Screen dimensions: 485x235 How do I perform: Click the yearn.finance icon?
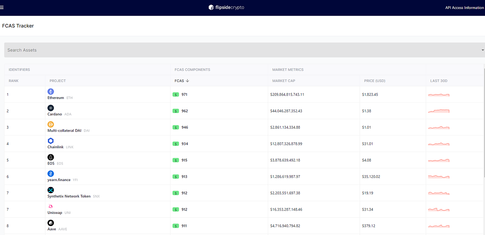coord(51,173)
